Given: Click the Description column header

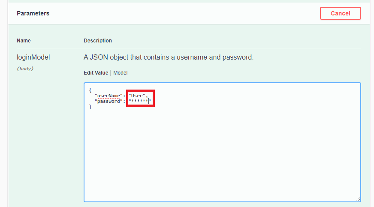Looking at the screenshot, I should (98, 41).
